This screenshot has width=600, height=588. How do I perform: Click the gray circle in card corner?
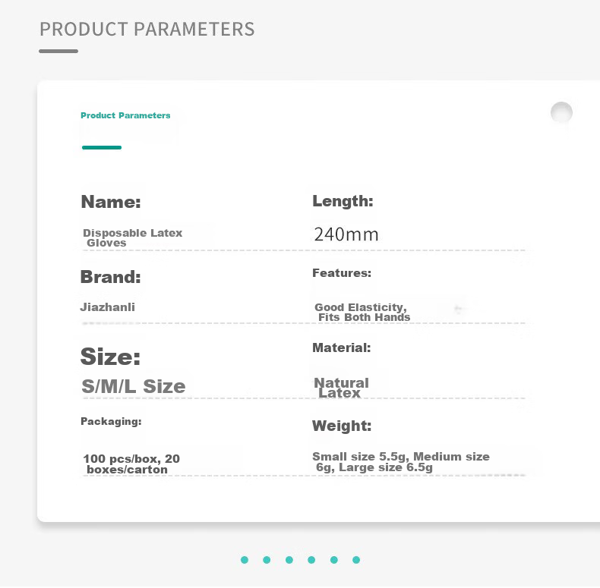(561, 112)
